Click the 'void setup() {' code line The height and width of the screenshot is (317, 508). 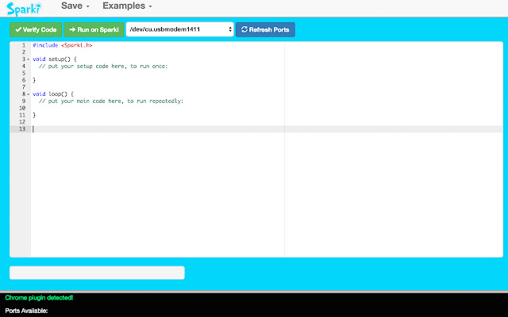[x=55, y=59]
